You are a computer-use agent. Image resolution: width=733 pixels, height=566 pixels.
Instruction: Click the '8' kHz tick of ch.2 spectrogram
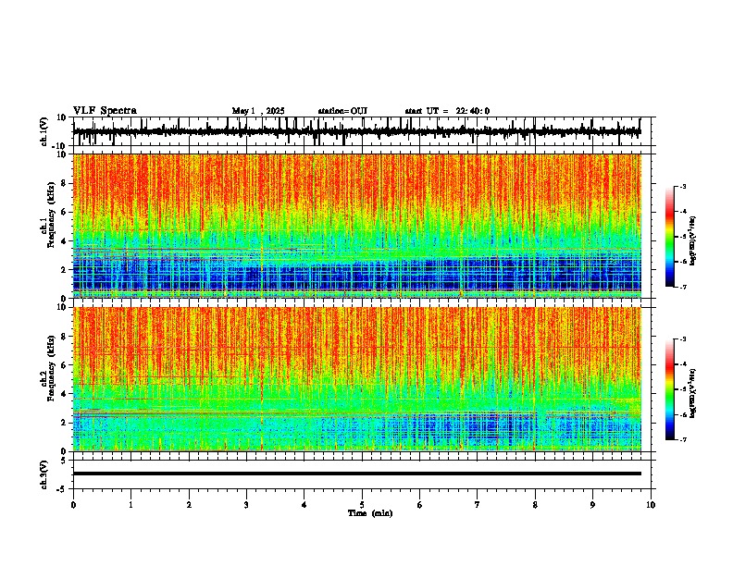click(x=64, y=337)
